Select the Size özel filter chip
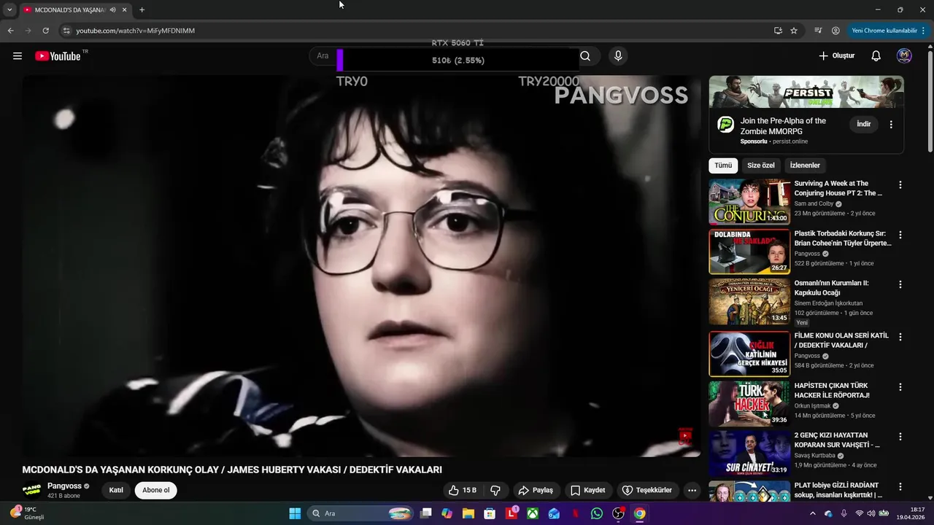934x525 pixels. (761, 166)
